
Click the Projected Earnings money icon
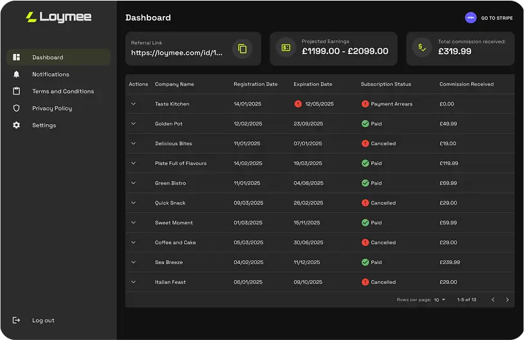coord(286,48)
